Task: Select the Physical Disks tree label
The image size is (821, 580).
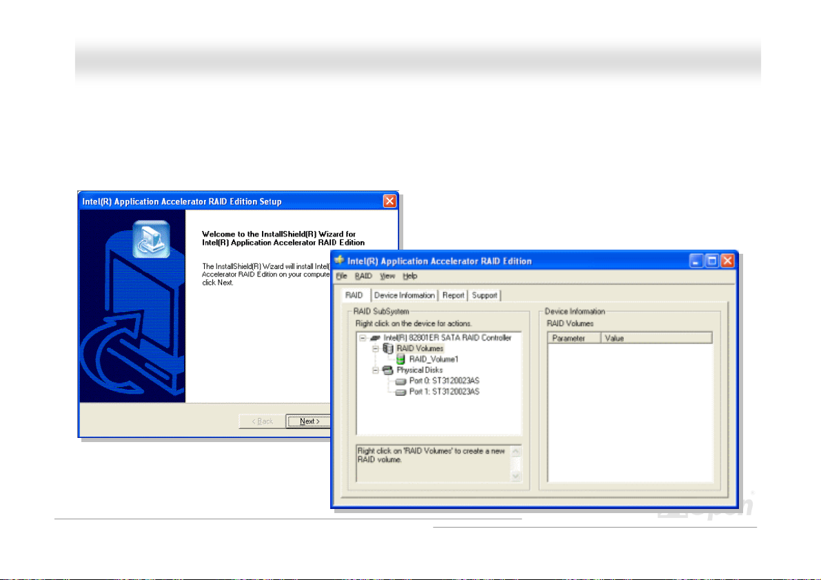Action: coord(419,370)
